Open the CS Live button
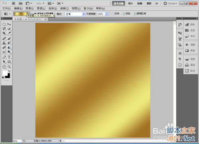Viewport: 199px width, 144px height. pyautogui.click(x=170, y=4)
